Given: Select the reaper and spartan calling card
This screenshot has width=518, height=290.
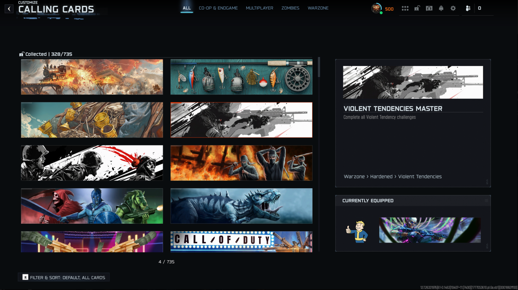Looking at the screenshot, I should tap(92, 206).
